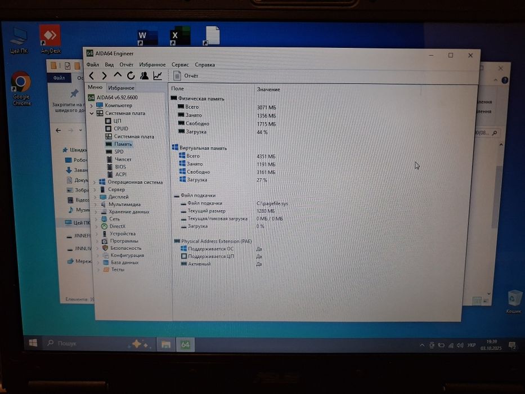Click the Файл tab in Explorer window
The width and height of the screenshot is (525, 394).
(59, 78)
